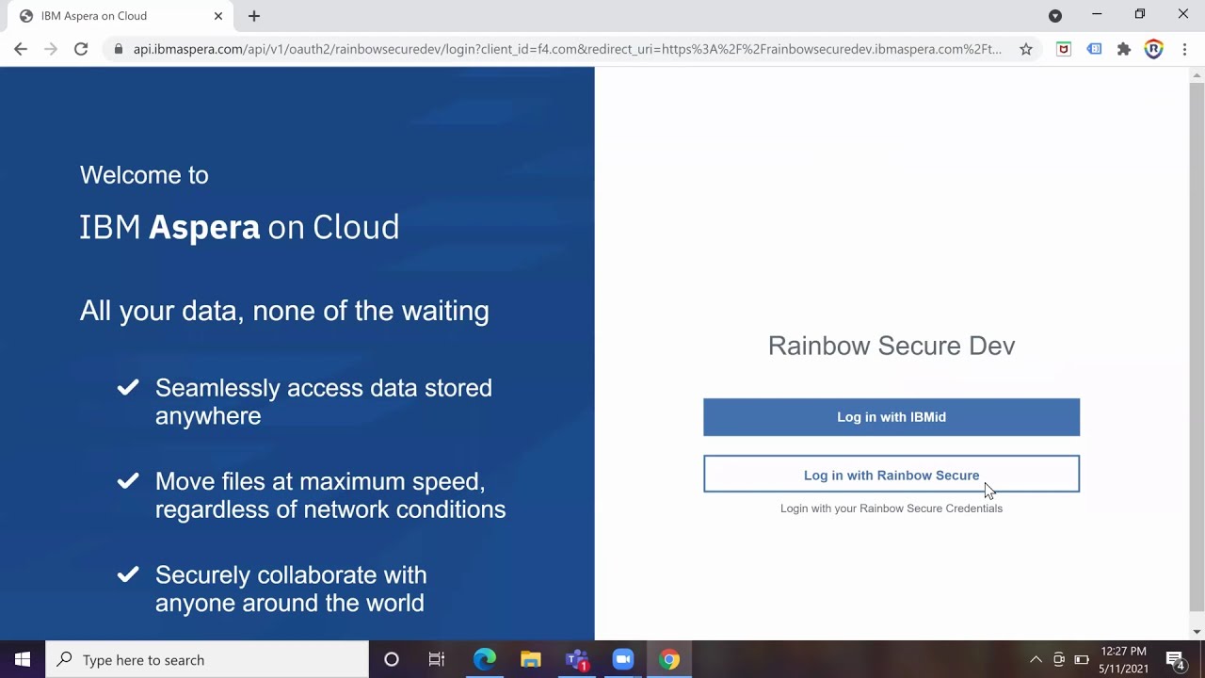Click "Securely collaborate with anyone" text
This screenshot has width=1205, height=678.
(x=291, y=589)
